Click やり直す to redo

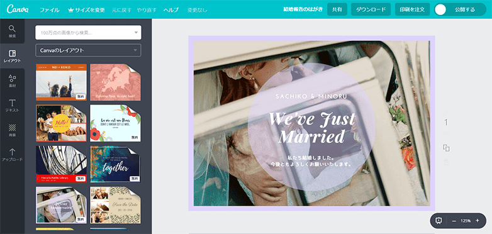click(147, 9)
